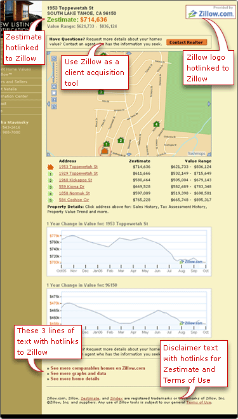The image size is (238, 419).
Task: Open 1929 Toppewetah St address link
Action: pos(78,174)
